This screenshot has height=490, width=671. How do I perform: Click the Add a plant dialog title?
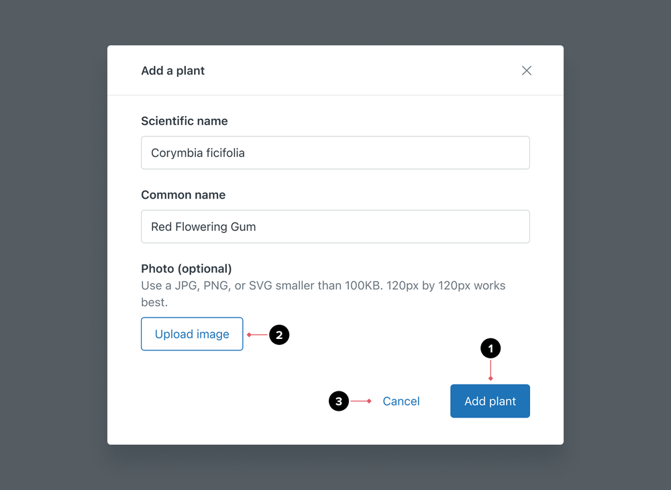click(172, 70)
